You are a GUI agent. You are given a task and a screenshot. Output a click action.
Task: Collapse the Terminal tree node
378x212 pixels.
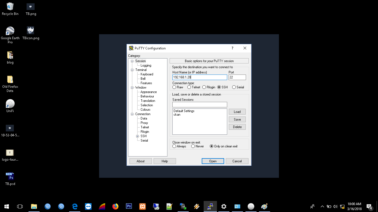tap(132, 70)
